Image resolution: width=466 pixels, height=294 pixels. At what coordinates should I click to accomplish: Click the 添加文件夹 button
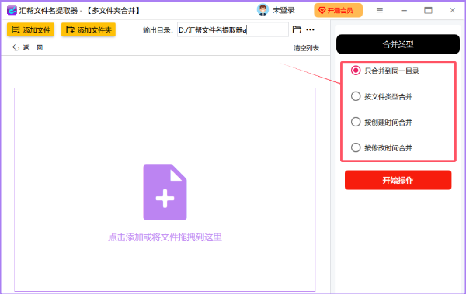(89, 29)
